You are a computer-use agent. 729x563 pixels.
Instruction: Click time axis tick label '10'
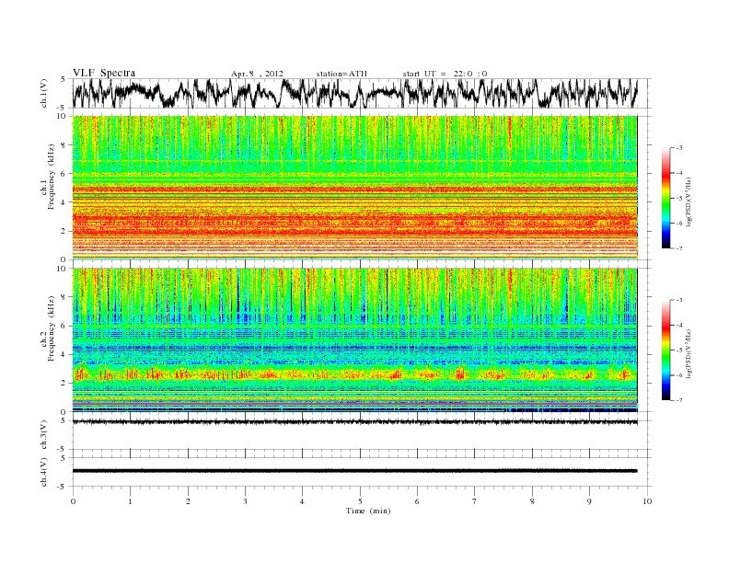pos(647,501)
